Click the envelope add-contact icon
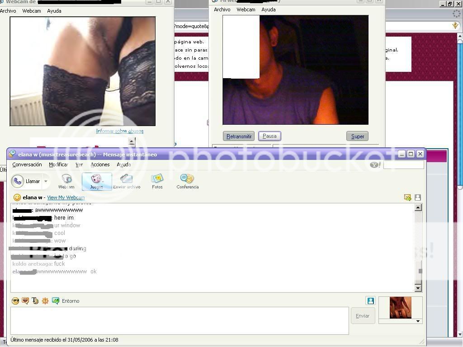This screenshot has width=463, height=347. tap(407, 197)
